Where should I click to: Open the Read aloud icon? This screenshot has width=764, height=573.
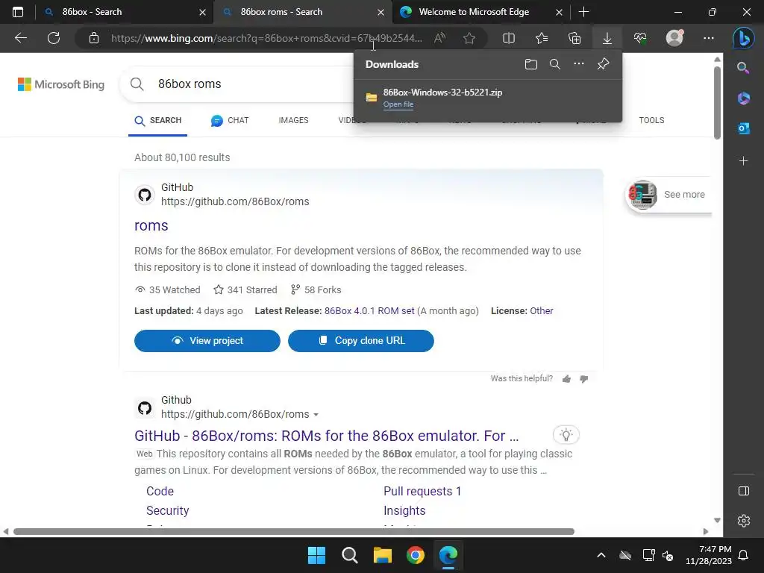pyautogui.click(x=439, y=38)
